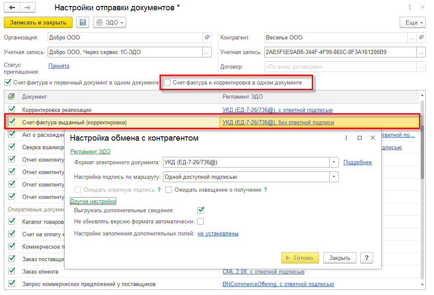Click 'не установлены' additional fields link
The height and width of the screenshot is (295, 434).
click(218, 234)
